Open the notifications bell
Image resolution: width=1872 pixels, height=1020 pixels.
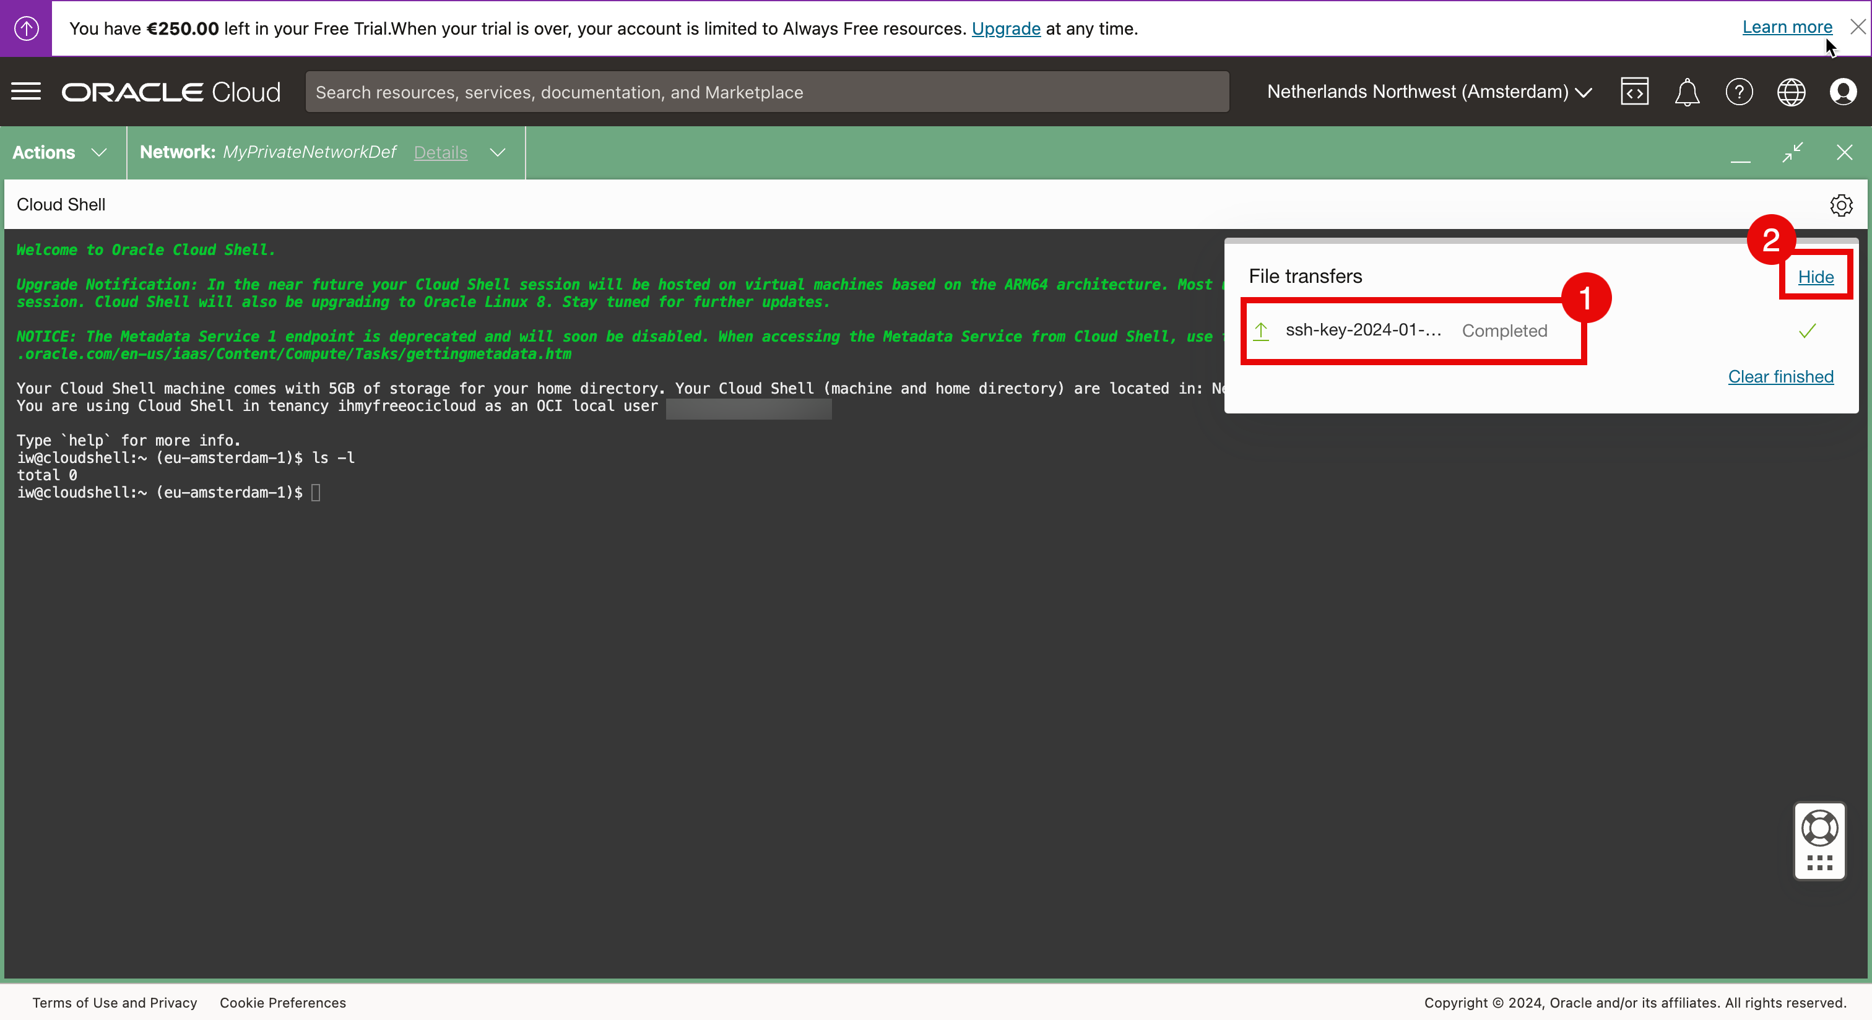coord(1687,92)
